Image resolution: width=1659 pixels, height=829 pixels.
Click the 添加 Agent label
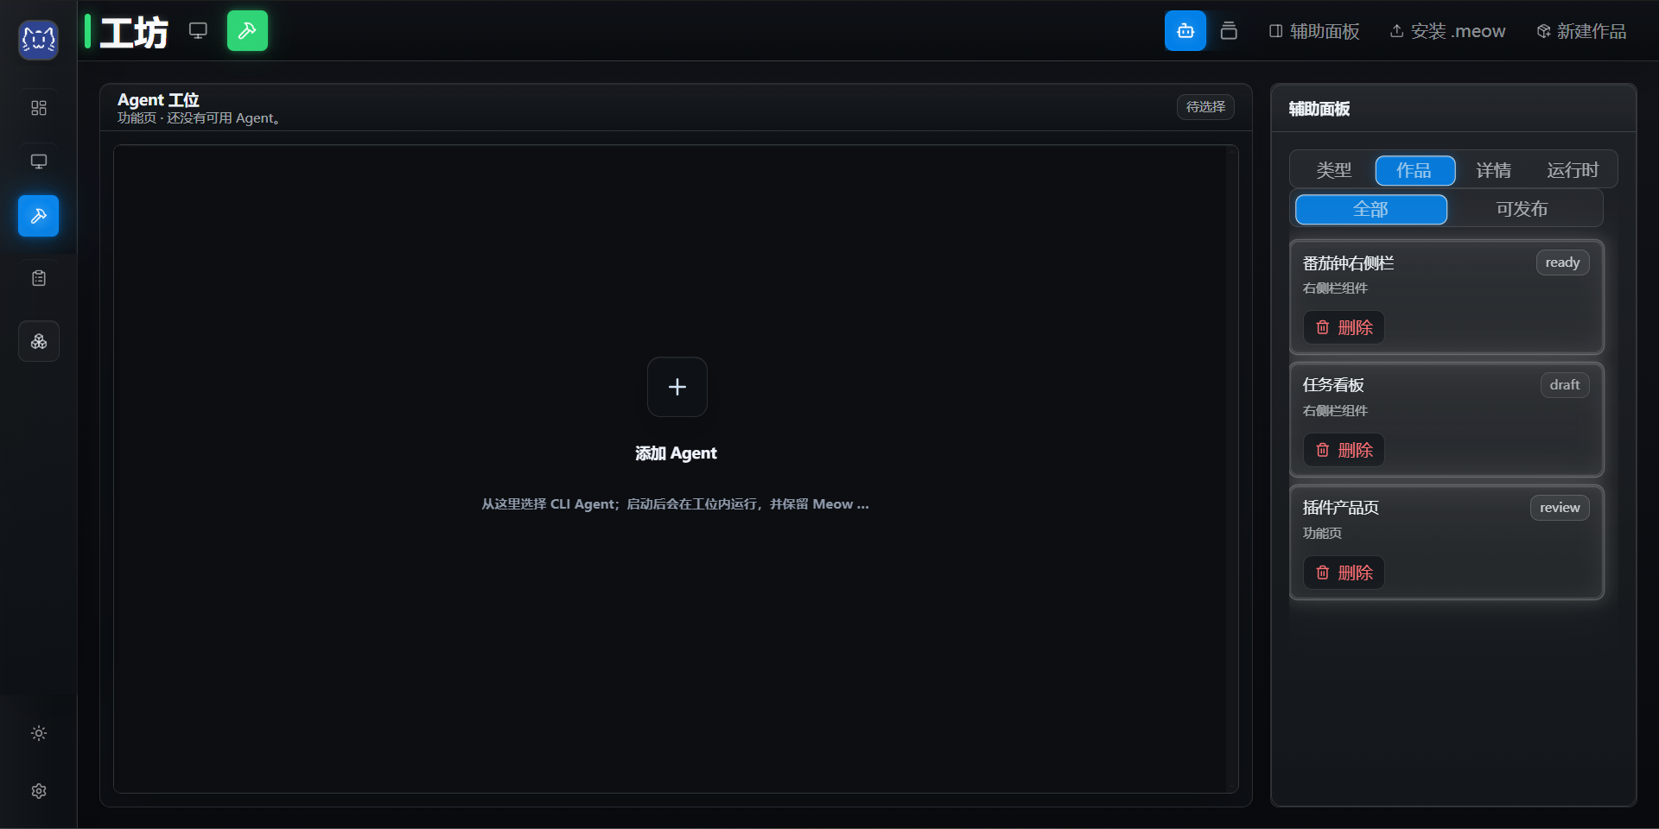click(676, 453)
